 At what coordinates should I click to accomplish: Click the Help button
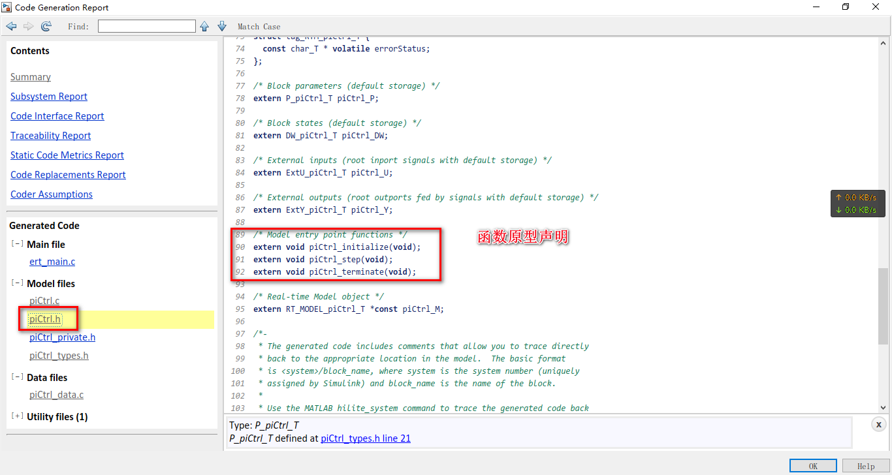(865, 466)
